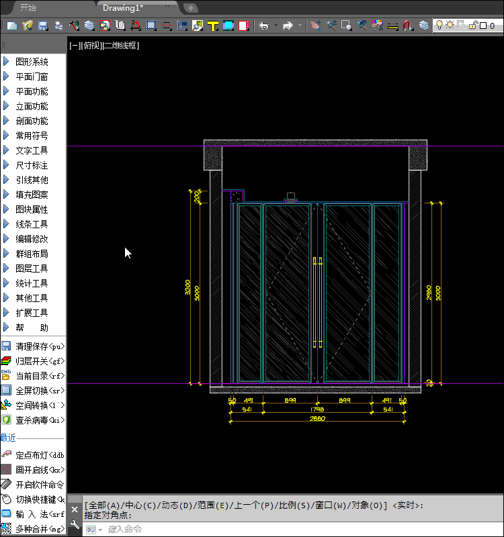Open the Redo history dropdown arrow
Image resolution: width=504 pixels, height=537 pixels.
[x=300, y=26]
